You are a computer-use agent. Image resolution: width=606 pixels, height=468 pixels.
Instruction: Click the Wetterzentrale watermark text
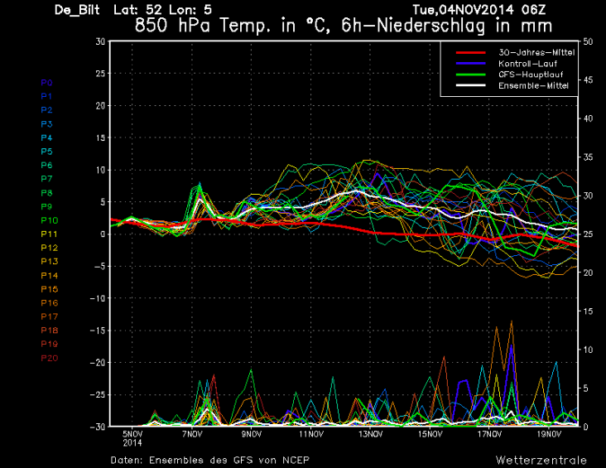click(x=541, y=459)
